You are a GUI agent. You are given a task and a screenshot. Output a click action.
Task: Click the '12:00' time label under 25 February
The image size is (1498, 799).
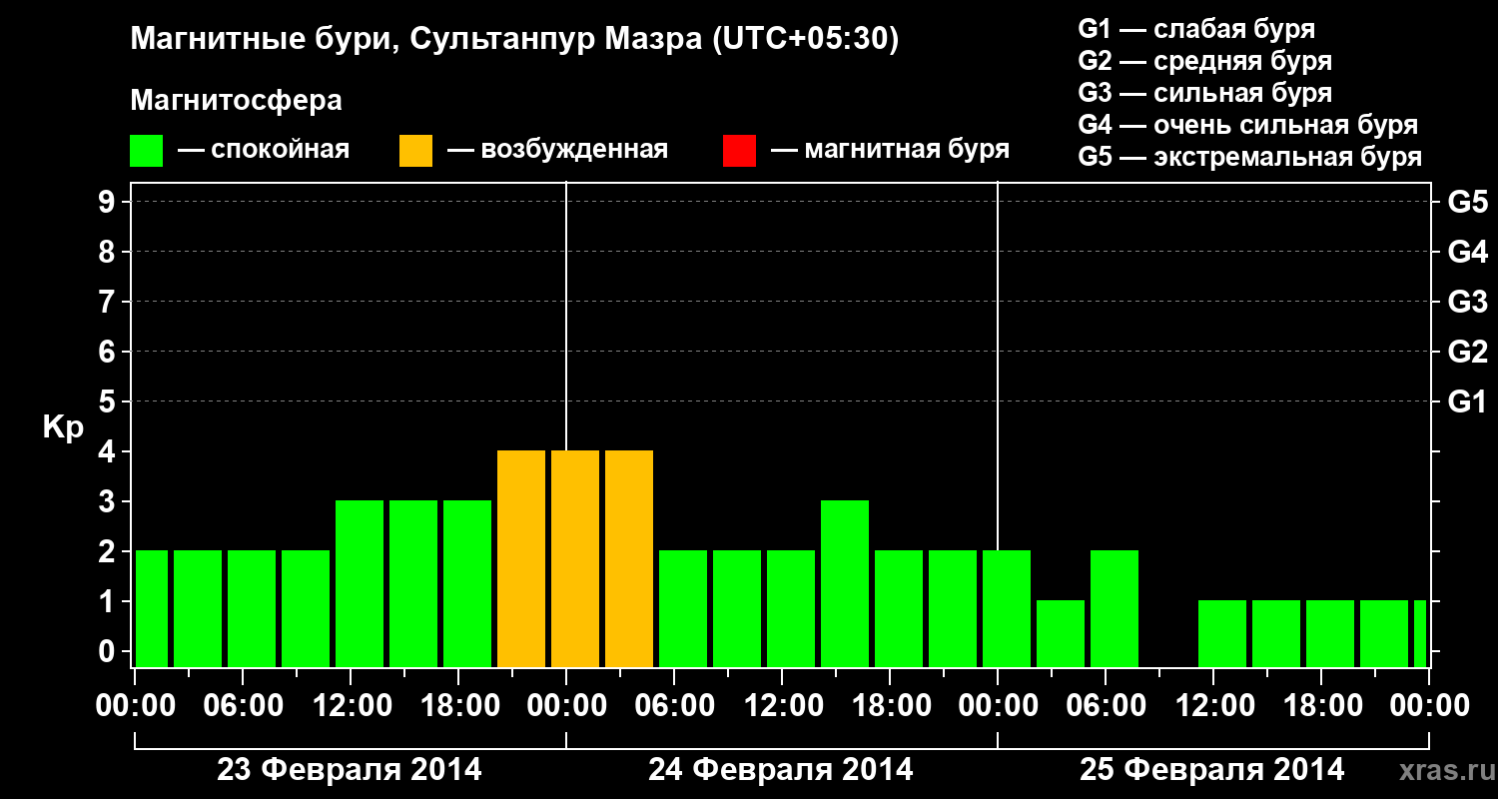1213,706
